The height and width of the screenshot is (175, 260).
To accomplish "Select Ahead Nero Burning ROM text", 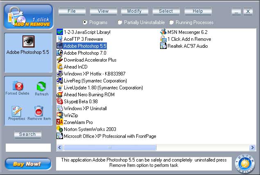I will (89, 95).
